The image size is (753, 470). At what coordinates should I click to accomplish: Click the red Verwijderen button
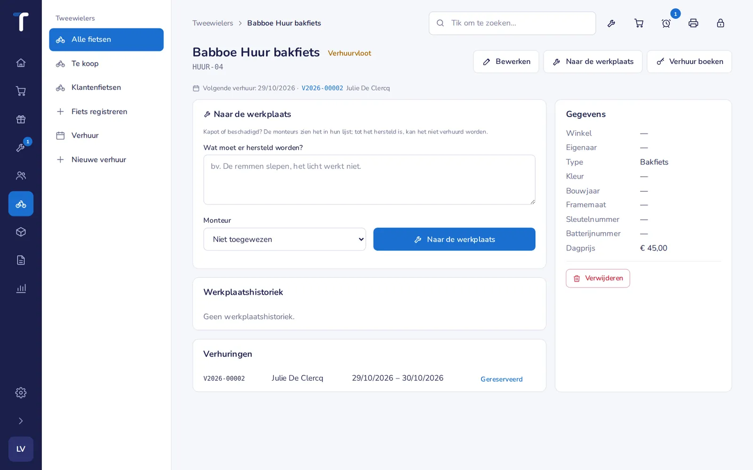pos(598,278)
